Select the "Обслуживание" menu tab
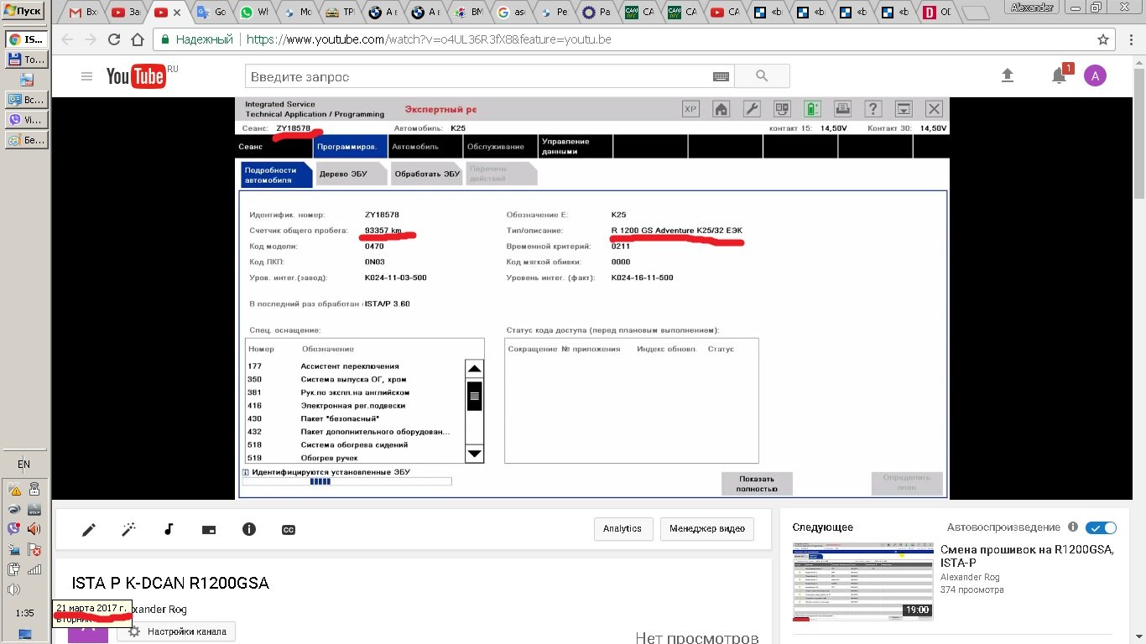The height and width of the screenshot is (644, 1146). 495,147
